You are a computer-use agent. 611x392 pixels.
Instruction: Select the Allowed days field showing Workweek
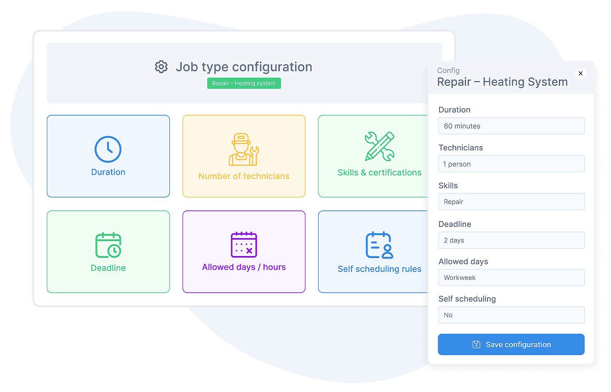pyautogui.click(x=511, y=278)
